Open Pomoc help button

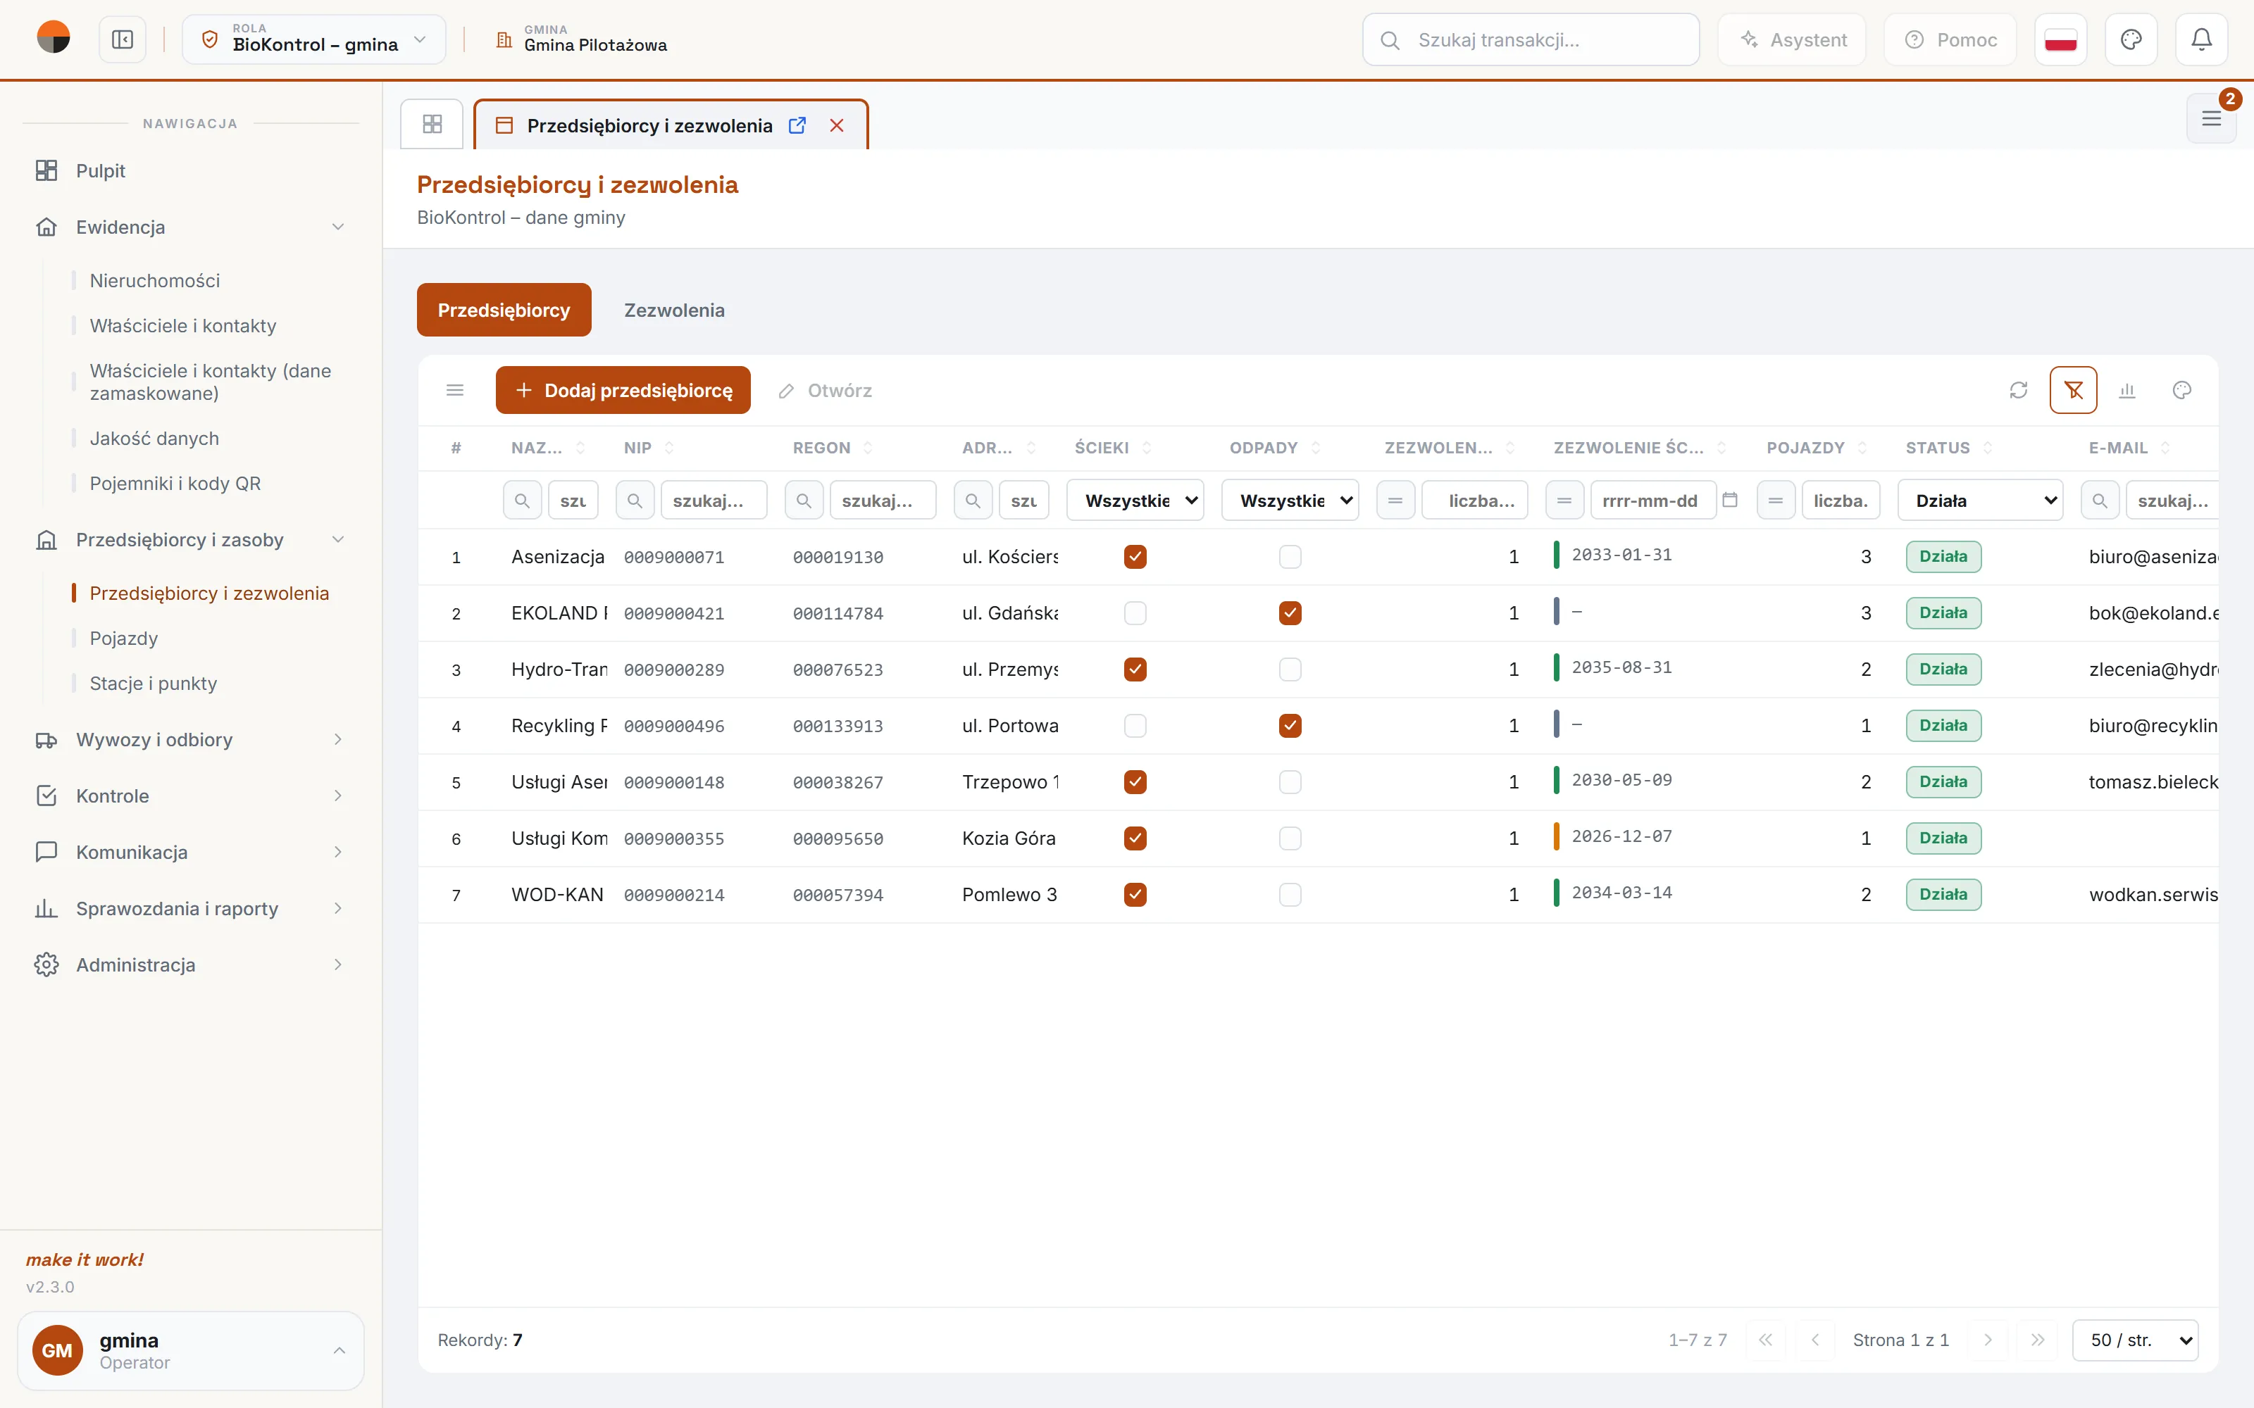tap(1950, 39)
